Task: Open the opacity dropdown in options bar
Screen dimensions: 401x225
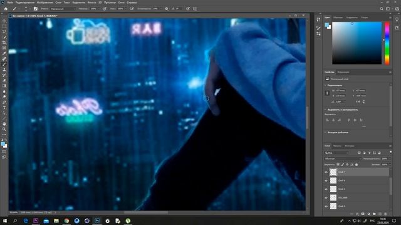Action: [100, 9]
